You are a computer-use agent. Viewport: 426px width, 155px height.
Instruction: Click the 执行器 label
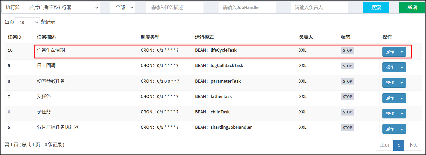coord(13,7)
